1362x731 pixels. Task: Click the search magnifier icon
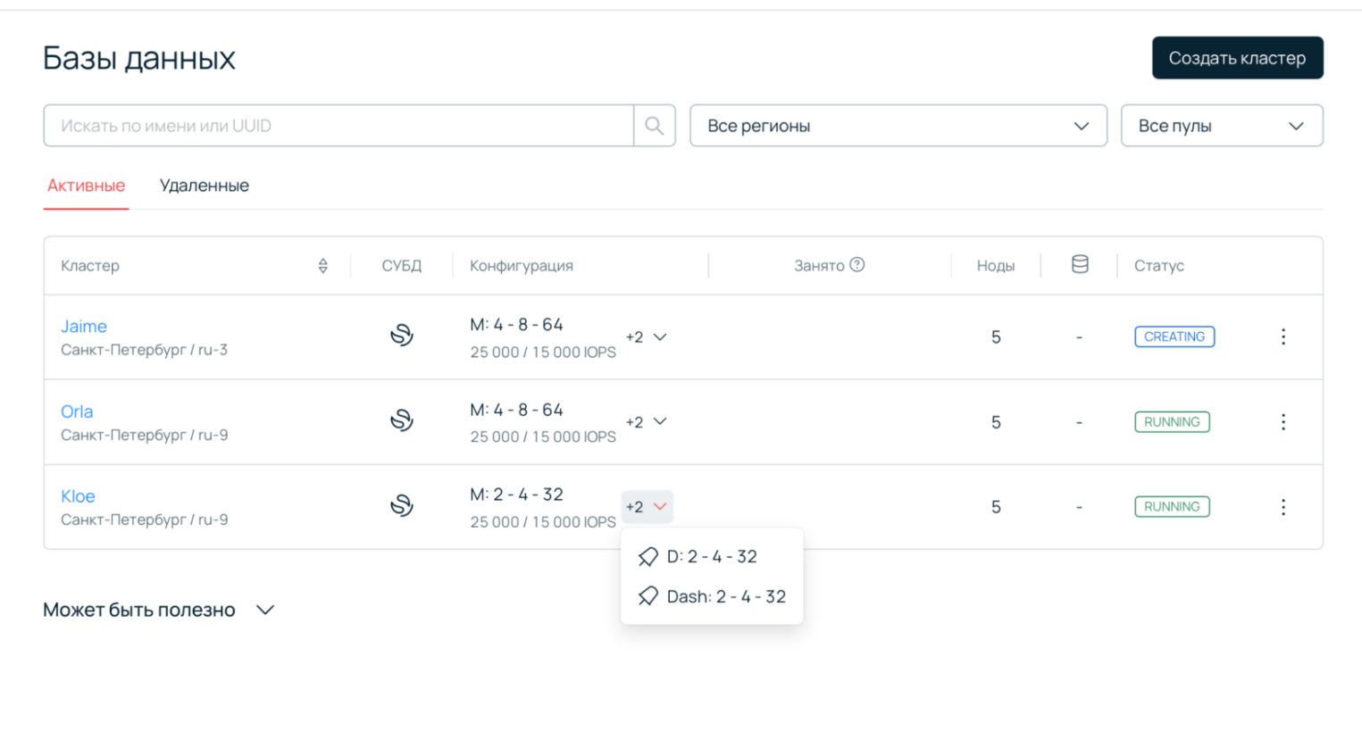(x=655, y=125)
